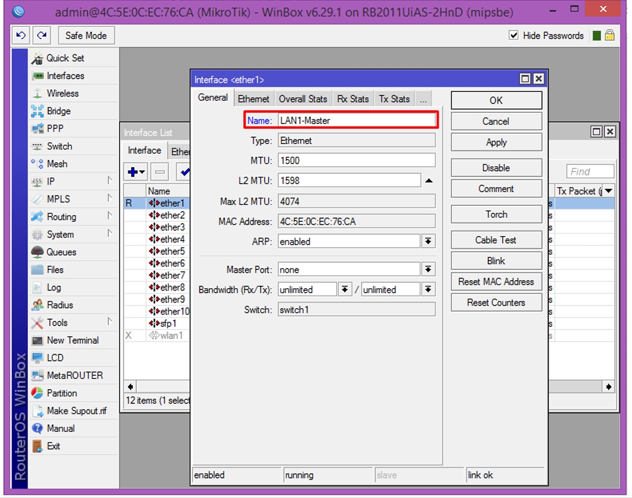Switch to the Tx Stats tab
Screen dimensions: 632x498
[x=394, y=99]
